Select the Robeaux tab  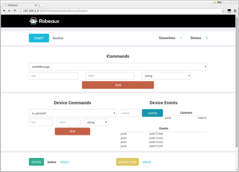tap(20, 5)
